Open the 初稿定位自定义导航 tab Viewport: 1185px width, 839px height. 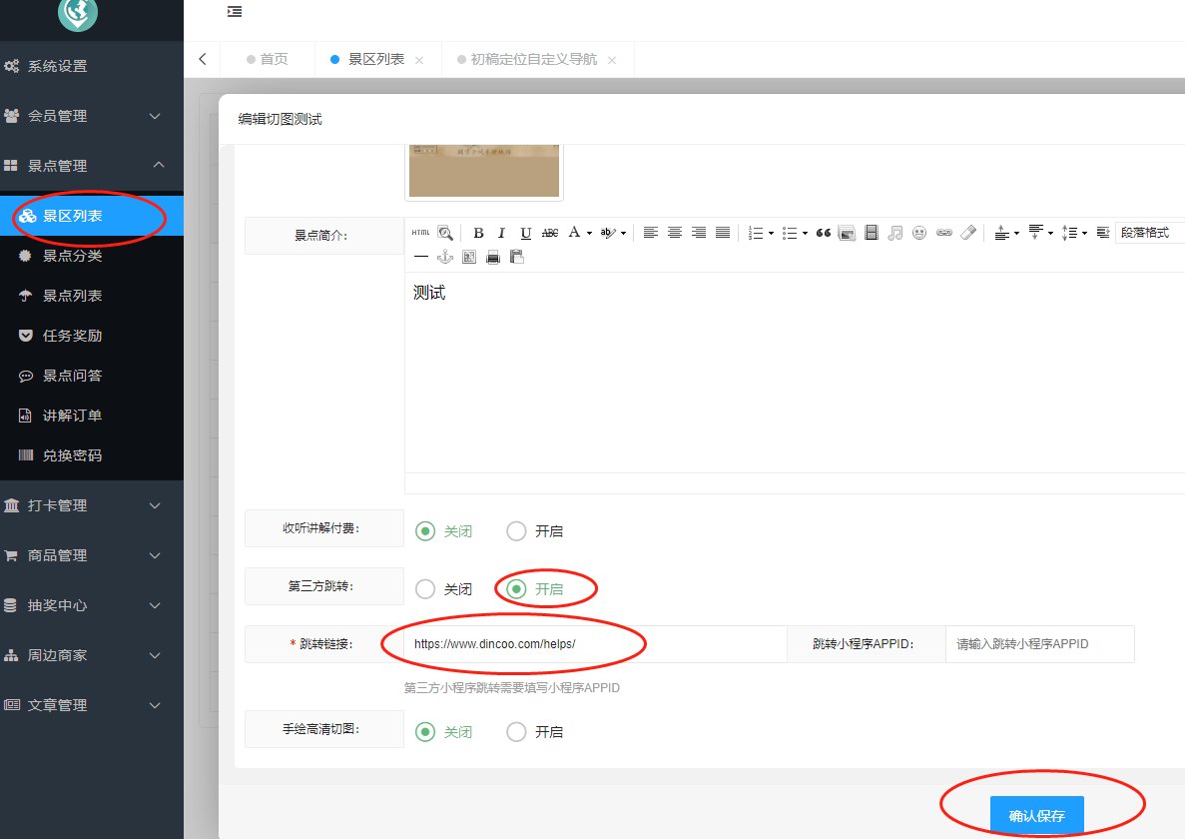coord(533,60)
